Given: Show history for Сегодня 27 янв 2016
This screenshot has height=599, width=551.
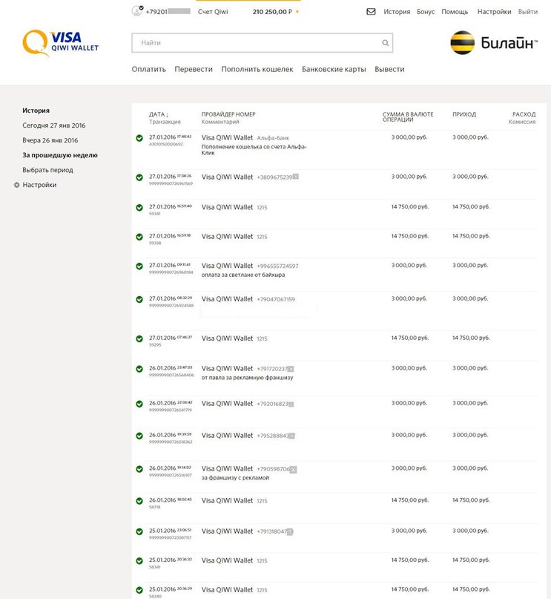Looking at the screenshot, I should click(54, 125).
